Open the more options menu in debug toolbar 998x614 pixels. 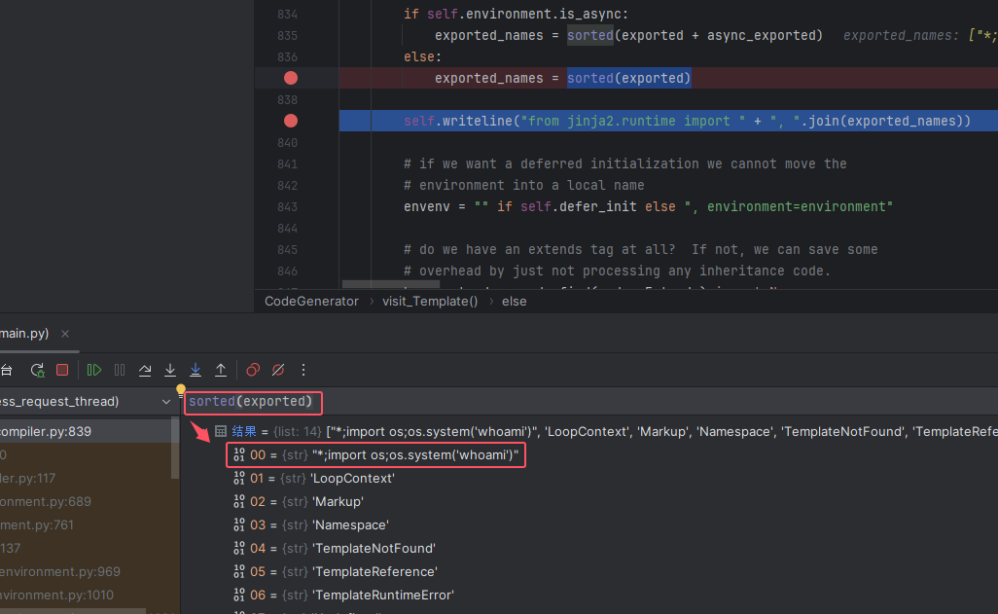(303, 370)
